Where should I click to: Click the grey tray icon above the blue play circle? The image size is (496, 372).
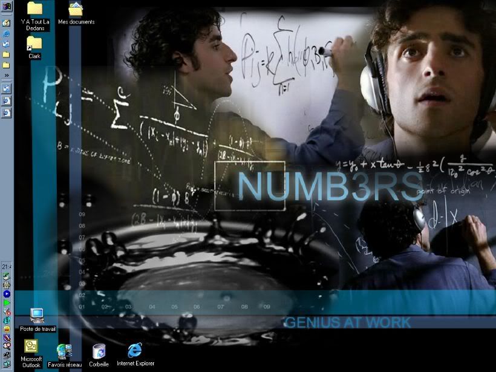coord(7,285)
